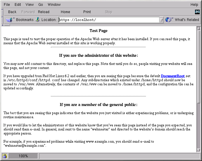The image size is (202, 161).
Task: Open the File menu
Action: (x=7, y=5)
